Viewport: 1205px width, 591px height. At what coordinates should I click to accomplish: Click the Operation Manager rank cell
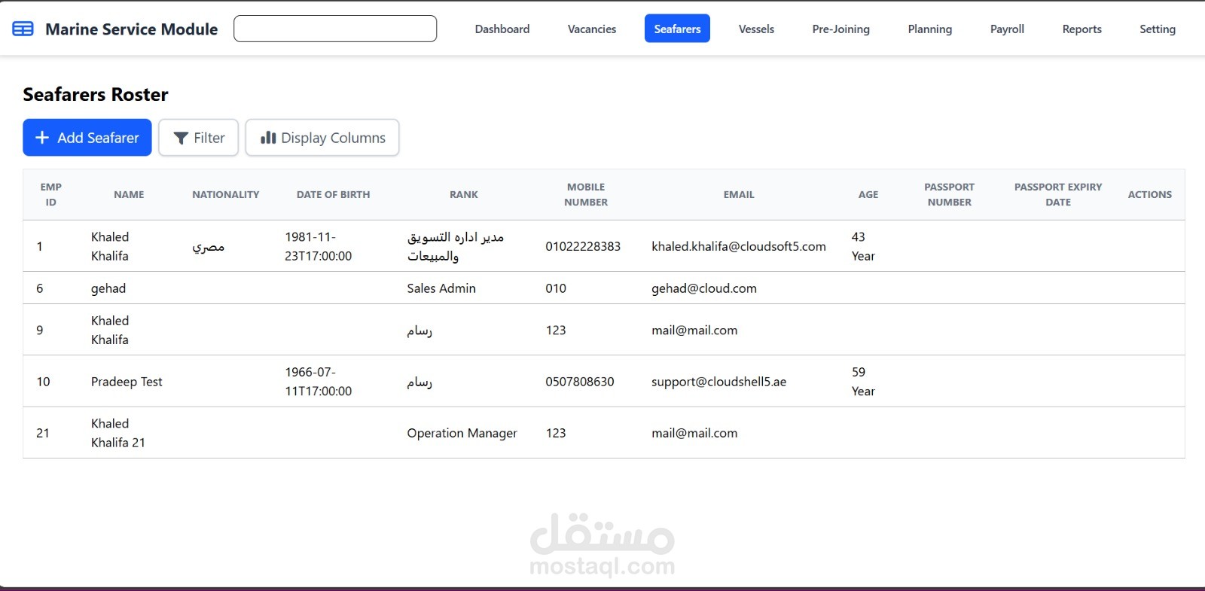[x=462, y=433]
